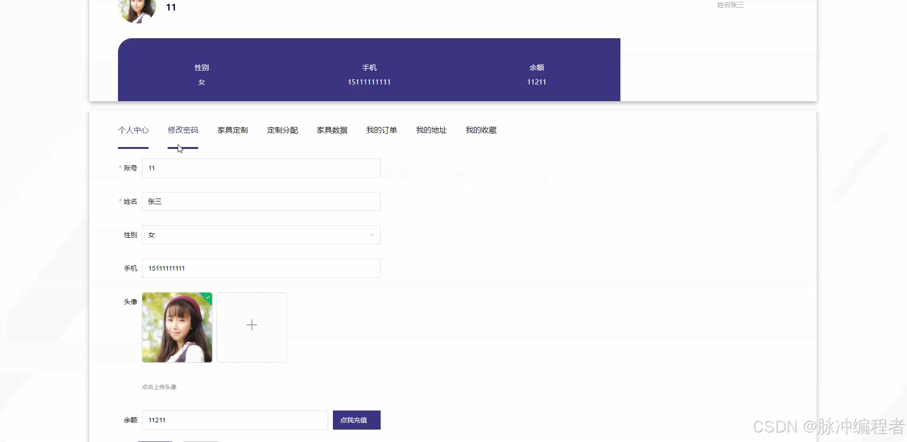This screenshot has height=442, width=907.
Task: Open the 我的地址 tab
Action: [x=431, y=130]
